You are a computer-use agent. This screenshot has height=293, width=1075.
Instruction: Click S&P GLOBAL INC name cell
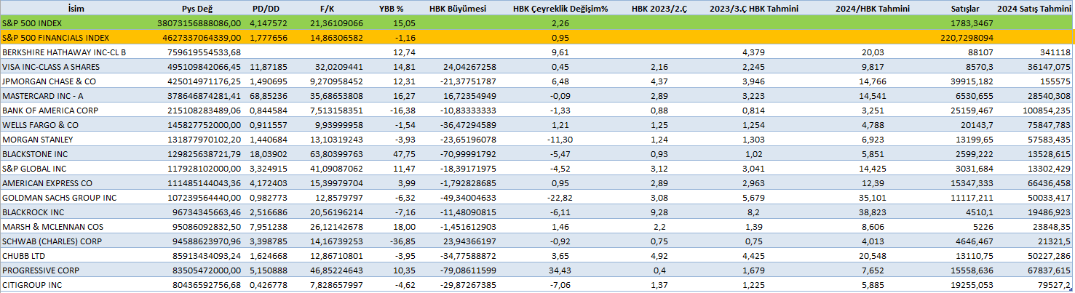pos(34,169)
